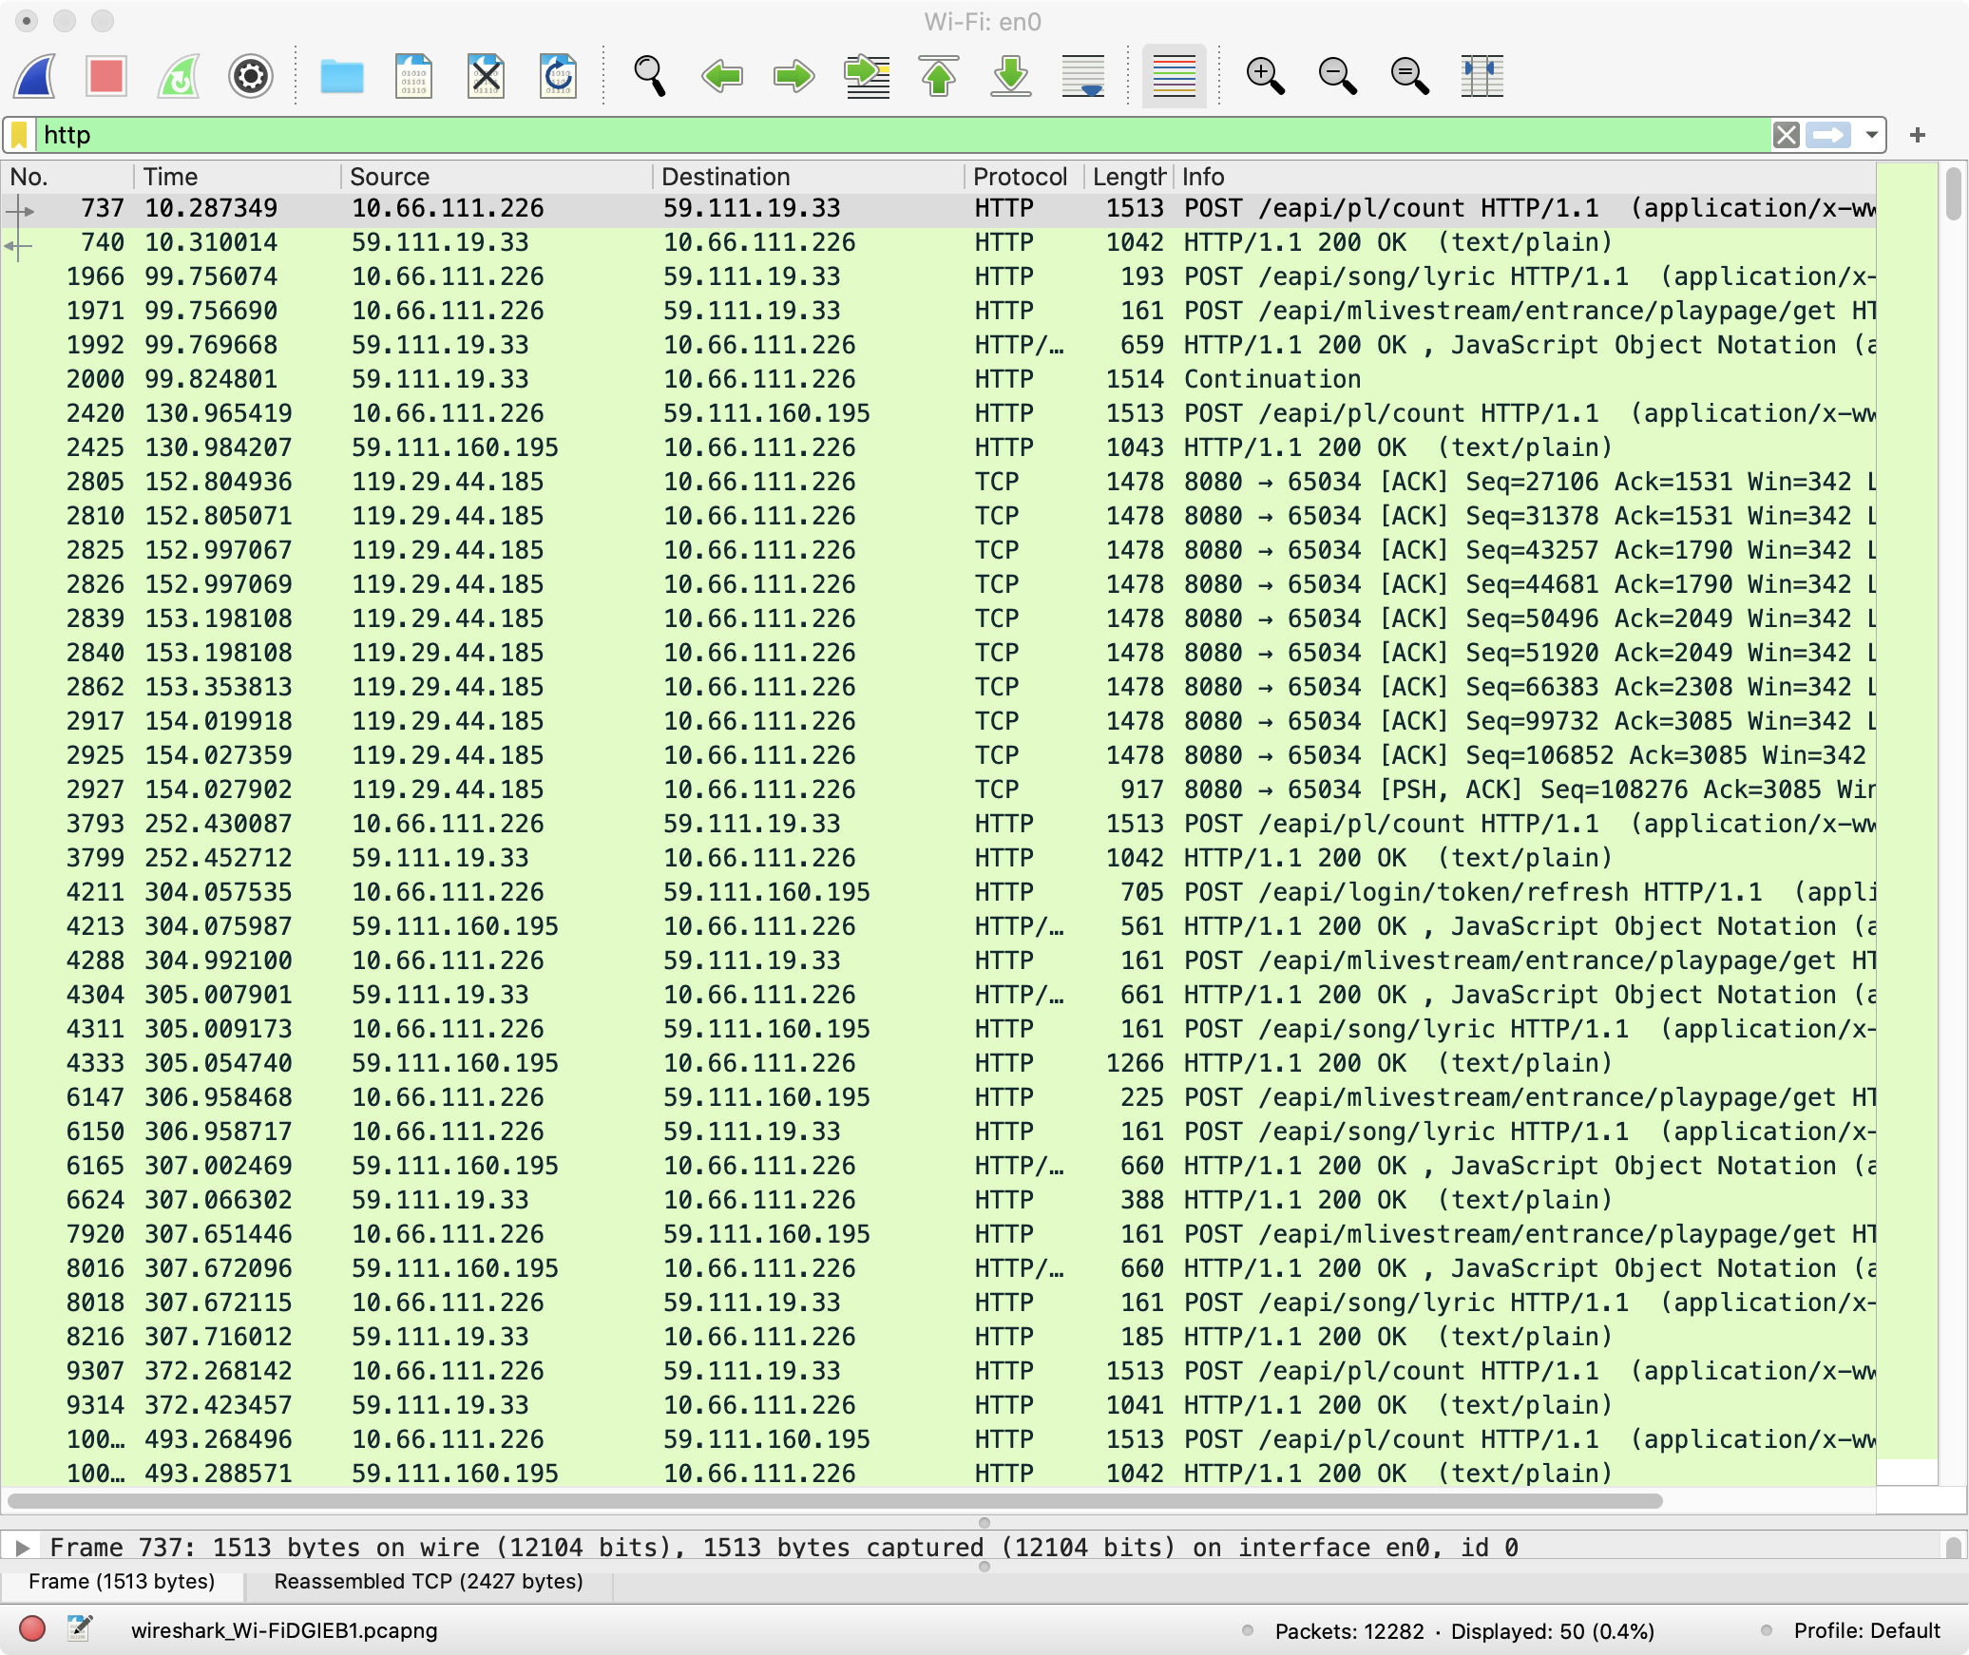Restart the current capture with green fin icon
This screenshot has width=1969, height=1655.
pos(178,76)
